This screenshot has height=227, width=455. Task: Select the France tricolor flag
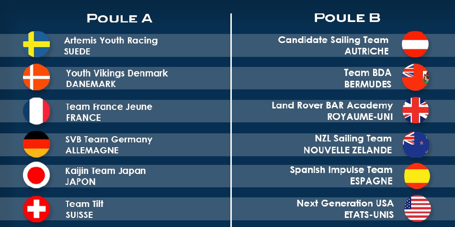click(36, 111)
